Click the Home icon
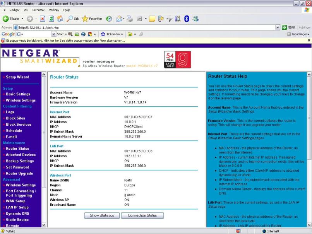 click(60, 19)
